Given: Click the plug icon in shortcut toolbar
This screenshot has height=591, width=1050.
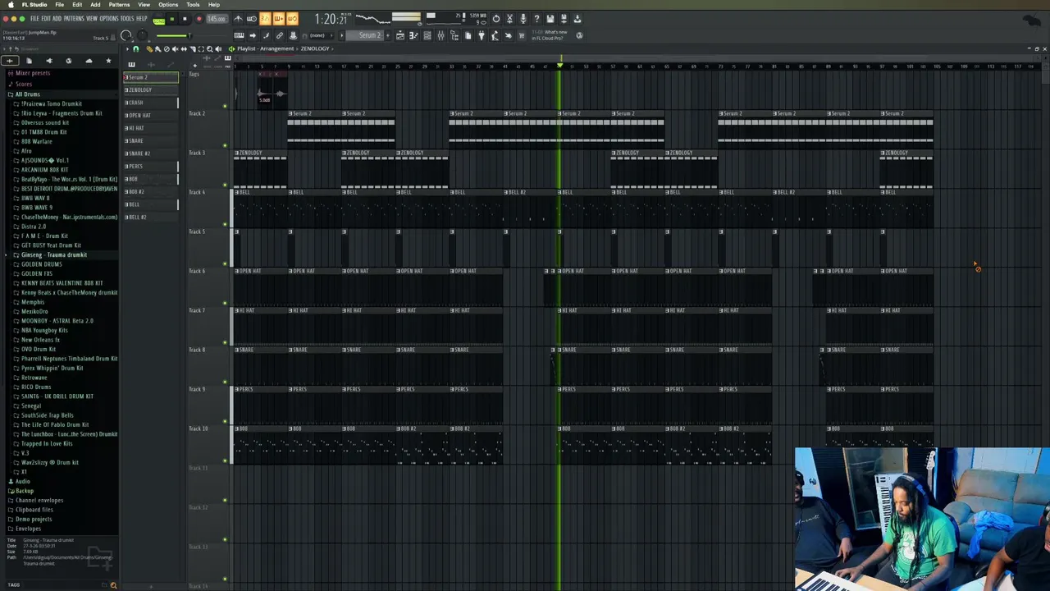Looking at the screenshot, I should pos(482,35).
